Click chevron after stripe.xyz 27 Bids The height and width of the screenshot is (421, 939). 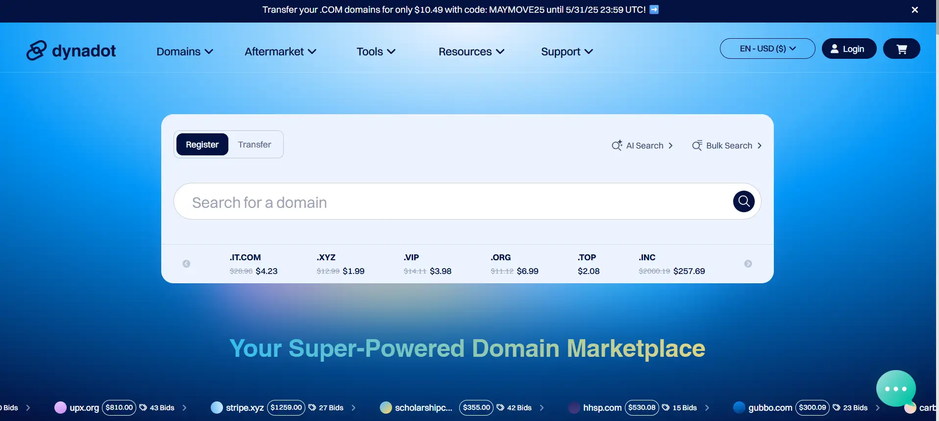click(x=353, y=408)
